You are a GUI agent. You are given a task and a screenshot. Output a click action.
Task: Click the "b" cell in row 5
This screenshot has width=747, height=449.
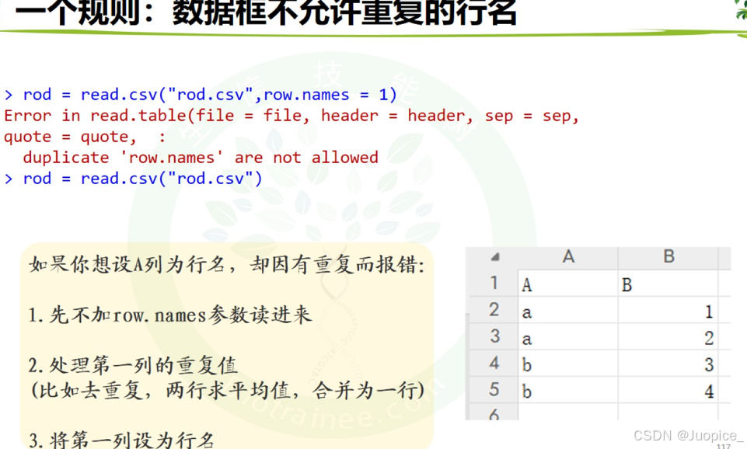click(x=568, y=391)
